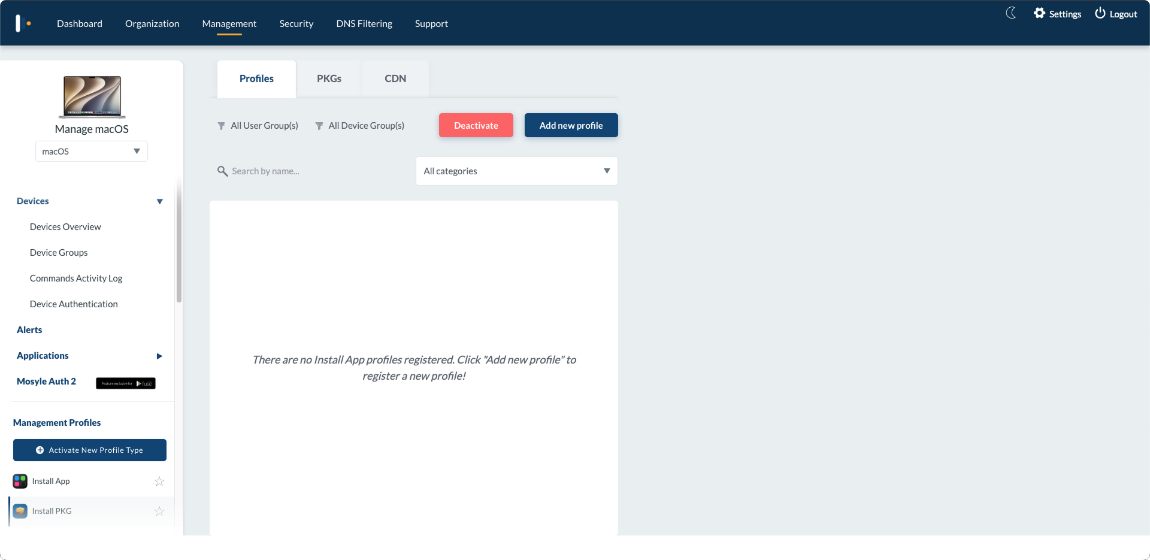Open Devices Overview
The height and width of the screenshot is (560, 1150).
pos(65,227)
